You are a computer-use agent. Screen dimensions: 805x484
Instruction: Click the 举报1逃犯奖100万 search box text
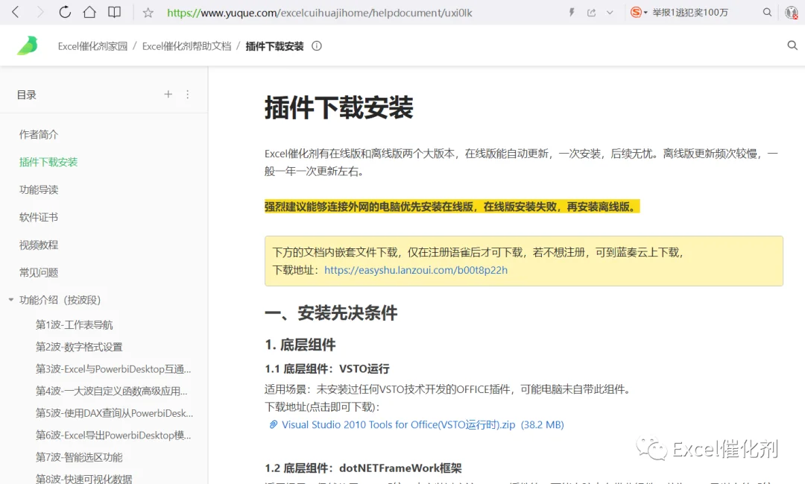click(x=690, y=13)
